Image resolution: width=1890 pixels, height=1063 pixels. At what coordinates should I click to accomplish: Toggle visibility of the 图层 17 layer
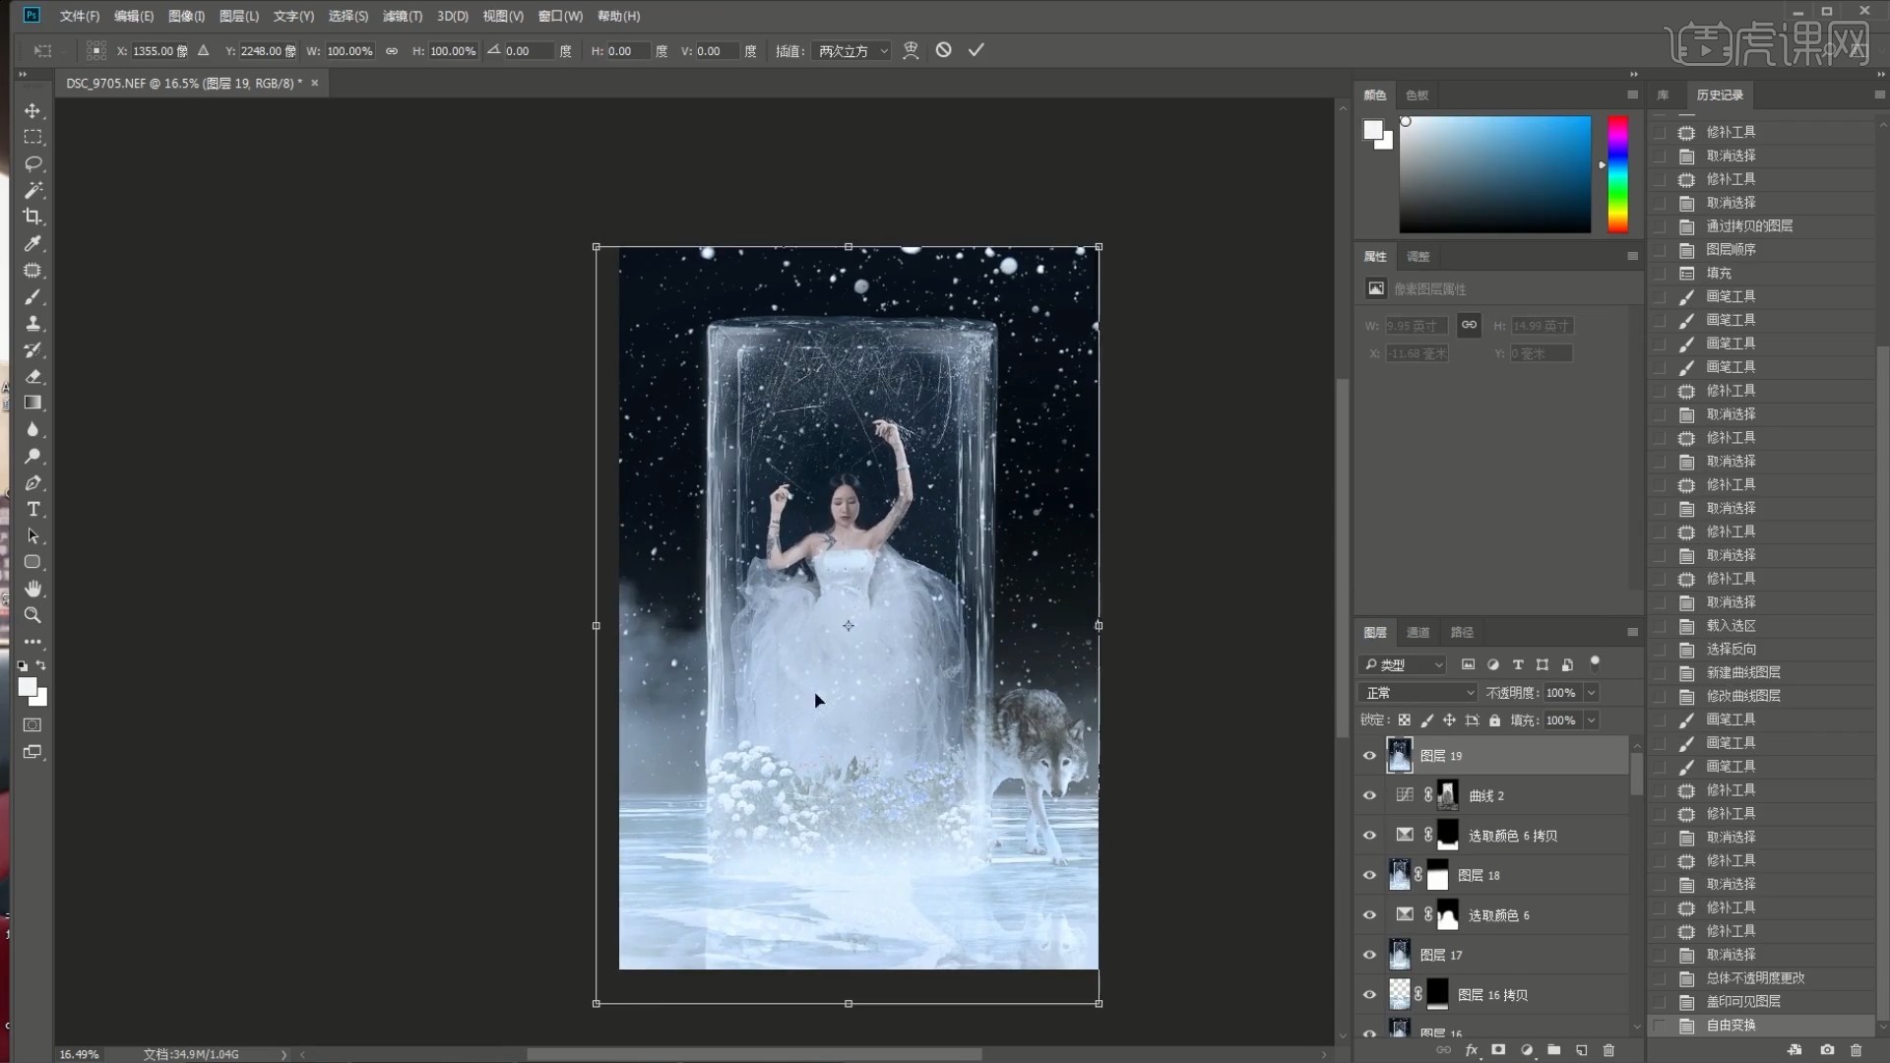1369,955
